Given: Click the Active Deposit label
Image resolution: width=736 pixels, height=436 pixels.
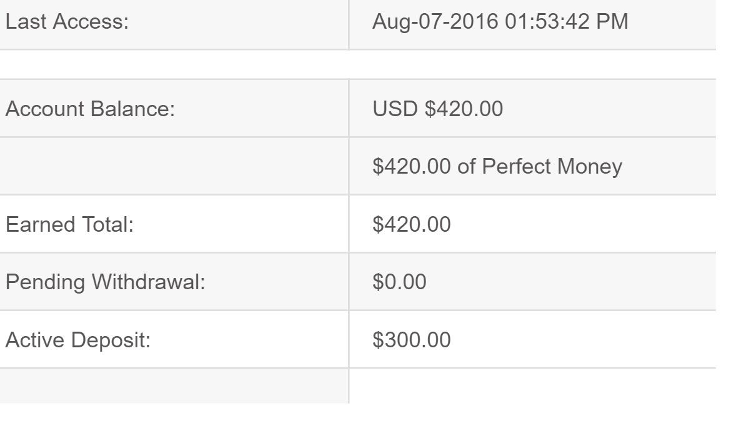Looking at the screenshot, I should 78,339.
